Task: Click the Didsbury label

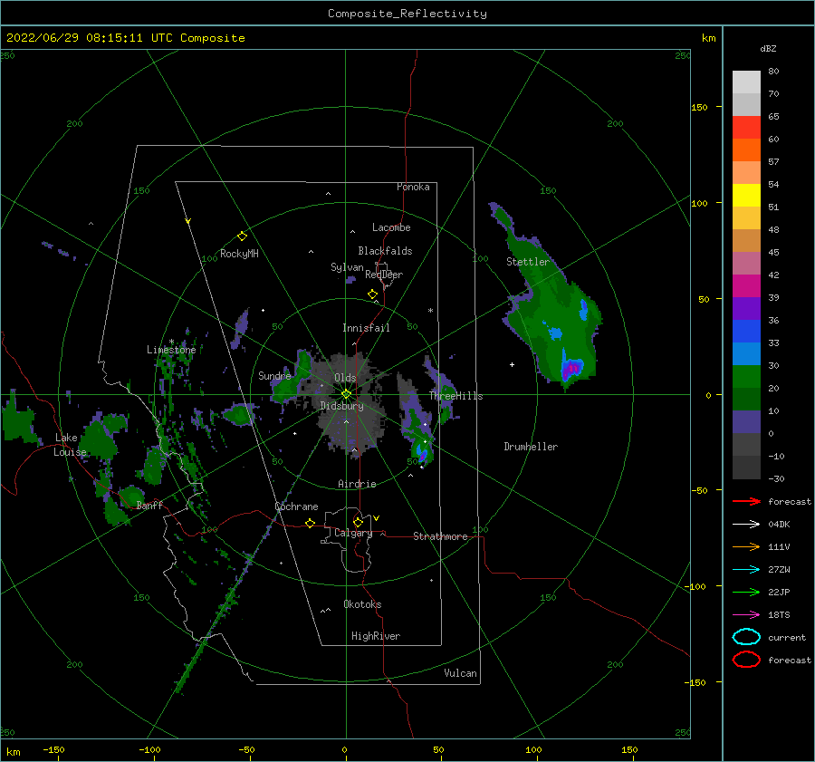Action: (342, 406)
